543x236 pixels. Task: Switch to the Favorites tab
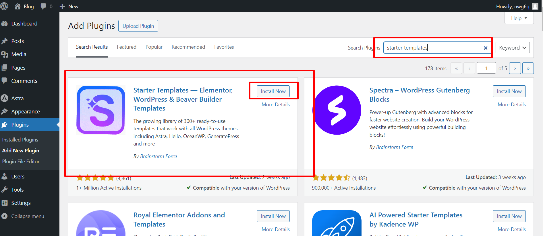click(x=224, y=47)
